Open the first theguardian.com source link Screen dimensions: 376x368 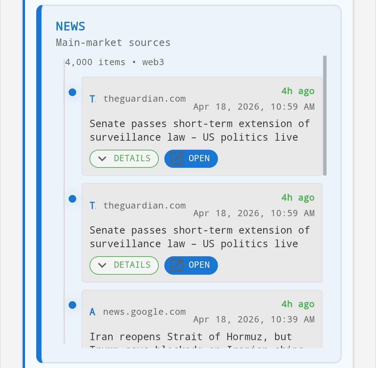click(144, 99)
